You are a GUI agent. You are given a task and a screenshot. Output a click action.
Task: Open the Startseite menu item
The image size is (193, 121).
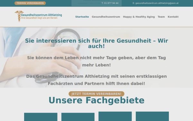click(82, 17)
